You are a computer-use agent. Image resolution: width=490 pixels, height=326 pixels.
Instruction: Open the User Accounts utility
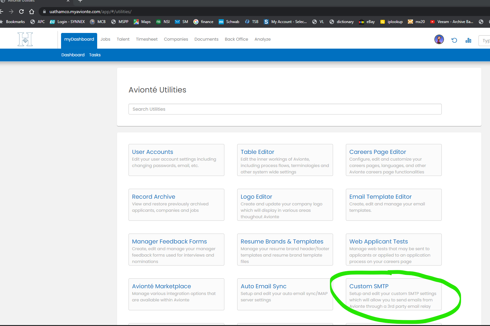point(176,160)
